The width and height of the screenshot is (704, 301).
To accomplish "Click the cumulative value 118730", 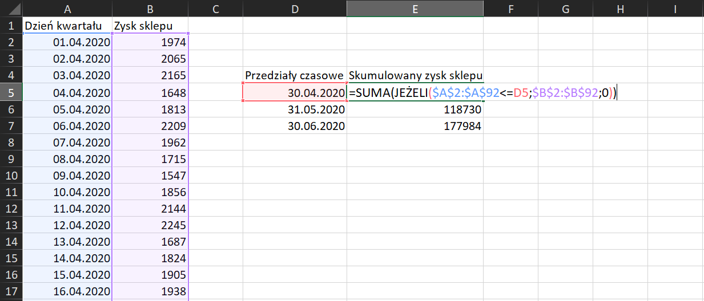I will 415,109.
